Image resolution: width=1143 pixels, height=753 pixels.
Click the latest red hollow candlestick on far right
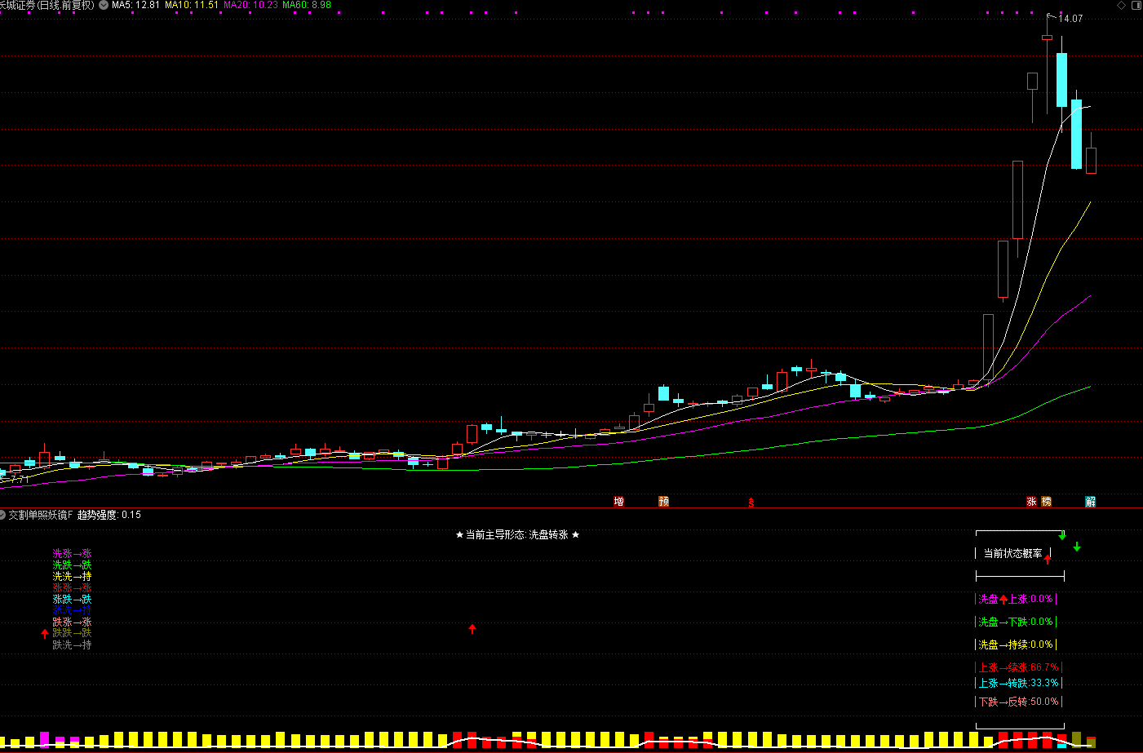pos(1091,160)
